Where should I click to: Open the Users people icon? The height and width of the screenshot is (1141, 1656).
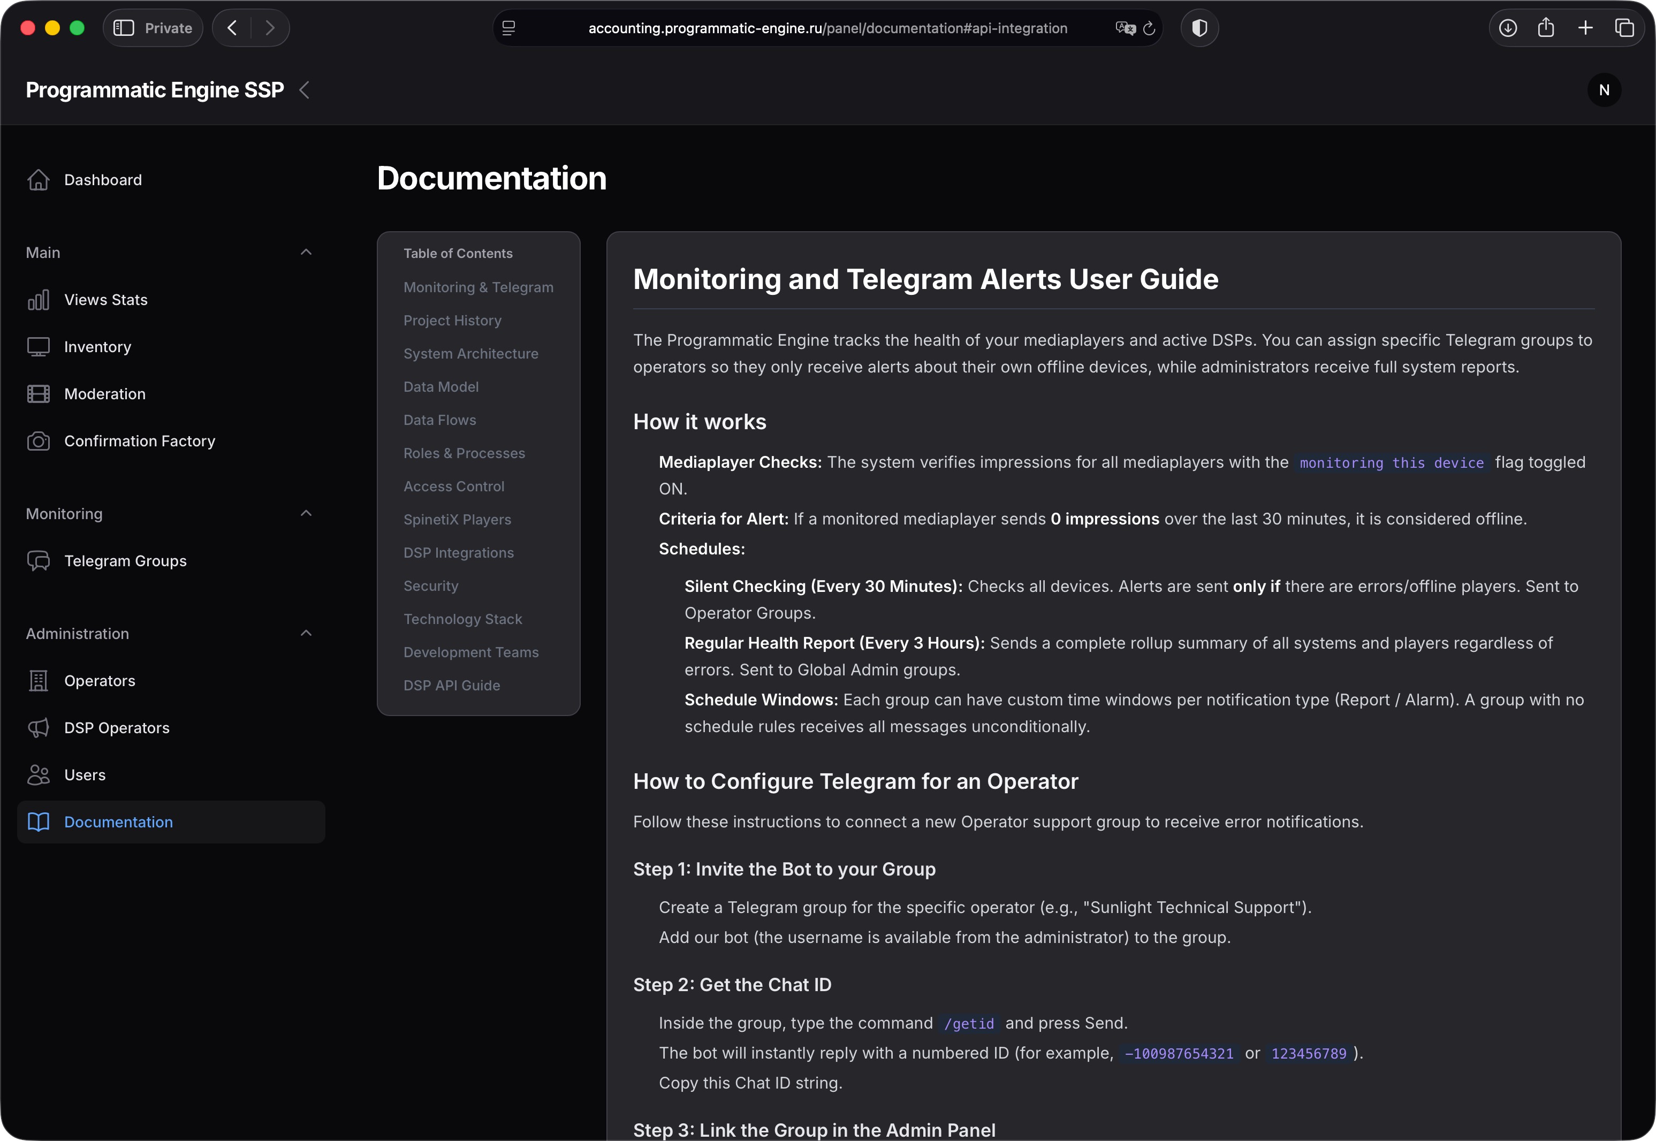pos(39,774)
